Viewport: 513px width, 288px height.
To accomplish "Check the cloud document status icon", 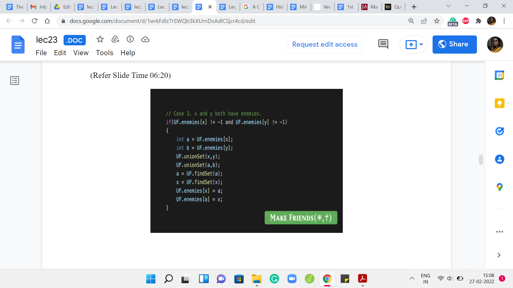I will pyautogui.click(x=145, y=39).
